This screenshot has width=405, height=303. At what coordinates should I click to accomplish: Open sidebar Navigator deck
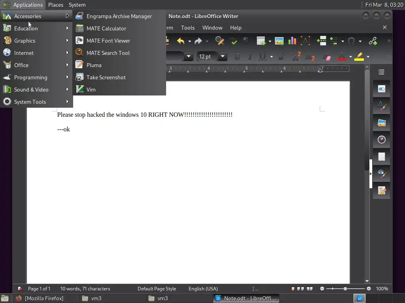382,140
